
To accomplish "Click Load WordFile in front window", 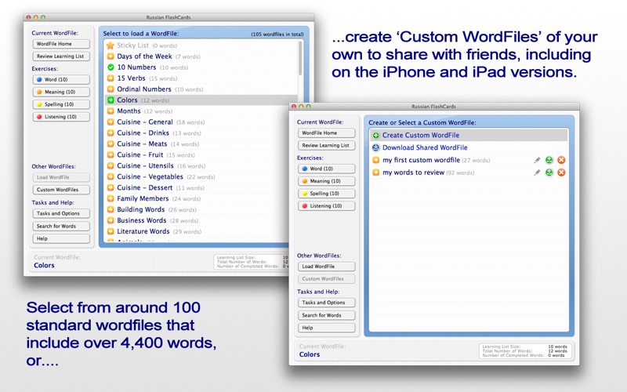I will click(326, 267).
